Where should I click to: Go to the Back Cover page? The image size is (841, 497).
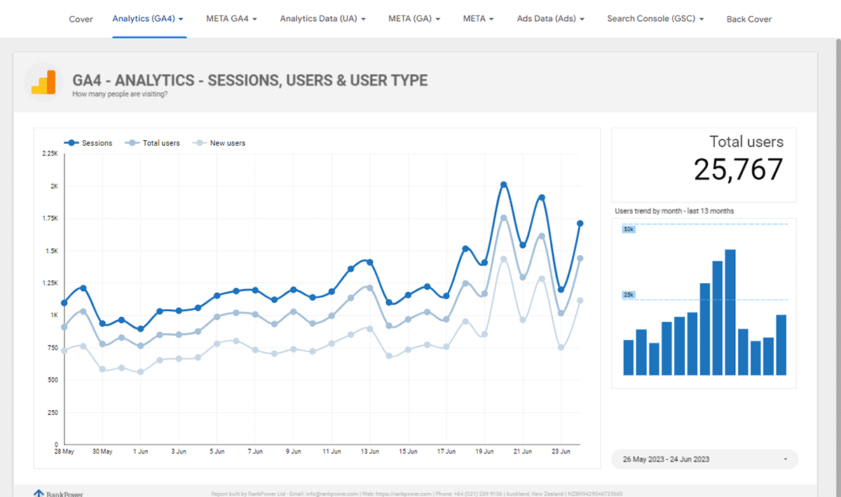click(749, 19)
